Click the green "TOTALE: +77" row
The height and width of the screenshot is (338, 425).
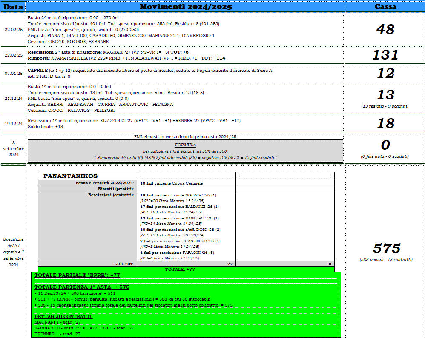point(186,270)
